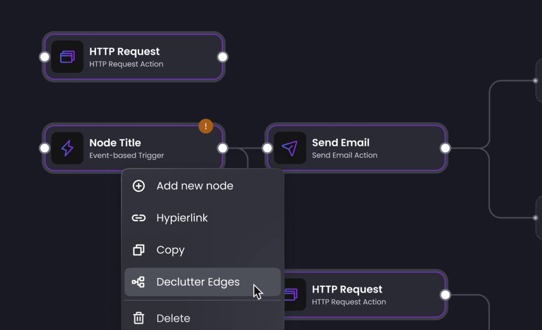Choose Delete in the context menu

click(202, 318)
